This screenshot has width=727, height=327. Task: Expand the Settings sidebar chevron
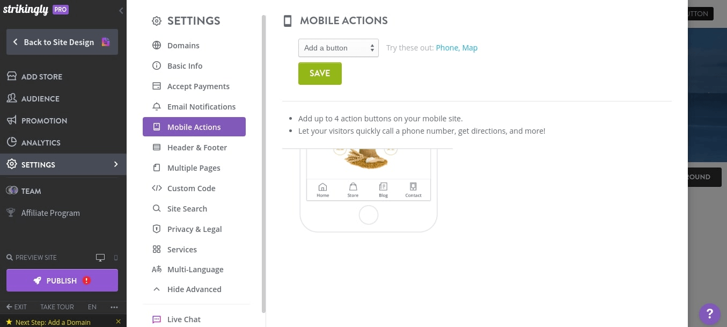click(x=116, y=164)
